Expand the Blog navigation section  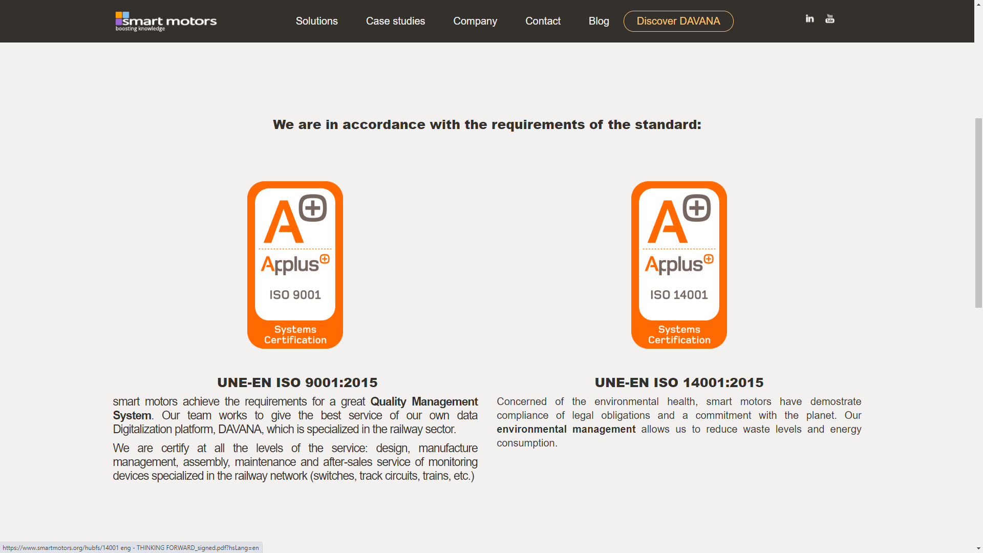(x=598, y=21)
